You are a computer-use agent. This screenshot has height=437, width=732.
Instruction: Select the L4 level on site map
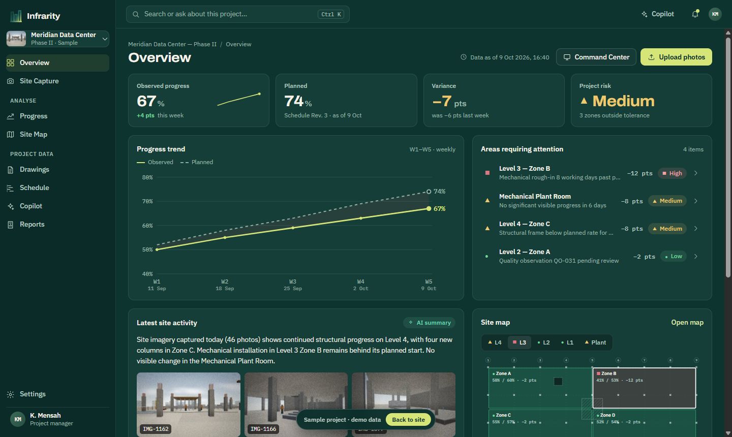495,342
